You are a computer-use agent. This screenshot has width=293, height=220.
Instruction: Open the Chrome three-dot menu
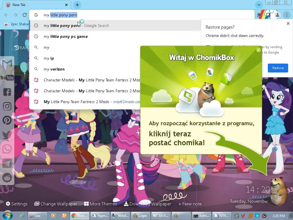point(287,15)
